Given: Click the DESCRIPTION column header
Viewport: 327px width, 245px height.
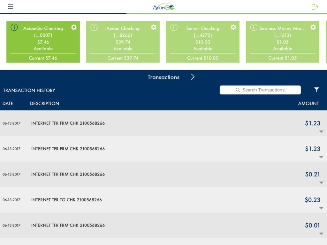Looking at the screenshot, I should coord(44,104).
